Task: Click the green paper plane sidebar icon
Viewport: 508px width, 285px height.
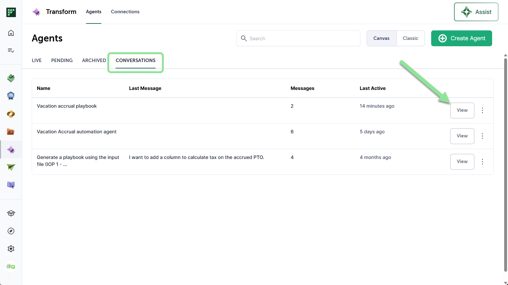Action: point(11,167)
